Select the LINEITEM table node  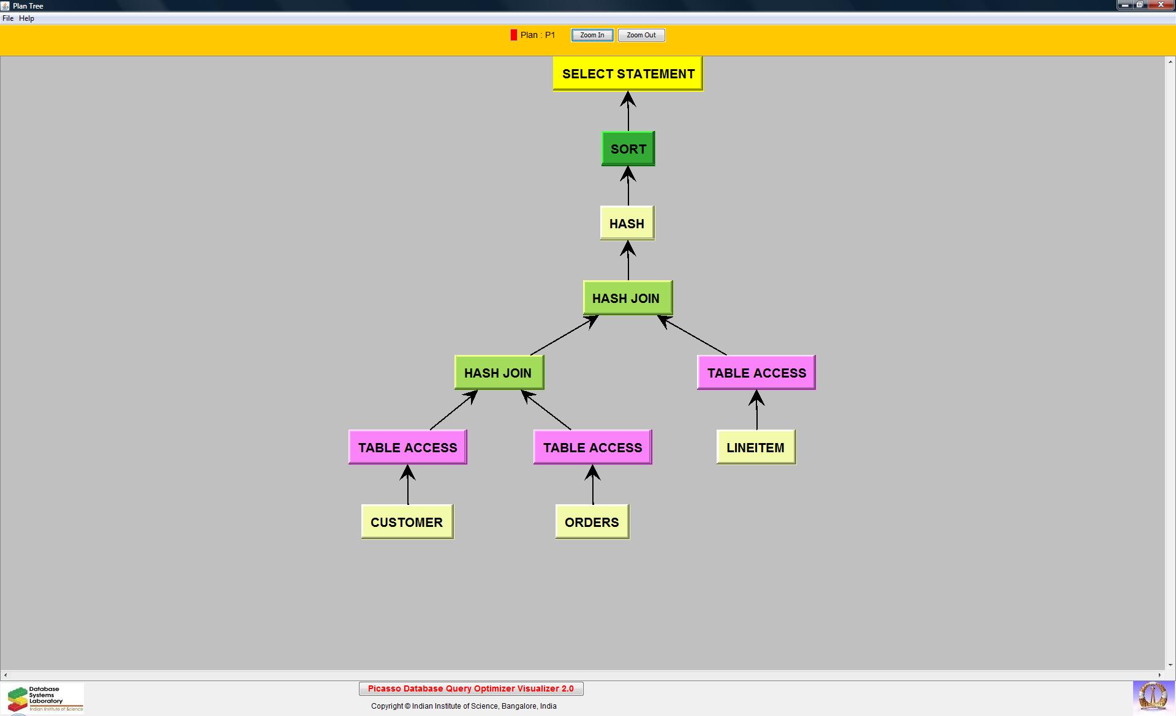(x=755, y=447)
